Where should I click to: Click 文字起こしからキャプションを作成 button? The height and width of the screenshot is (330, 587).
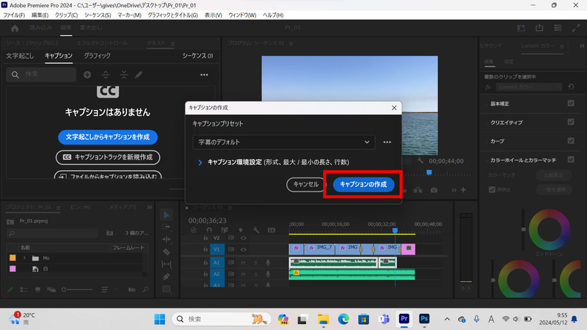click(x=108, y=137)
